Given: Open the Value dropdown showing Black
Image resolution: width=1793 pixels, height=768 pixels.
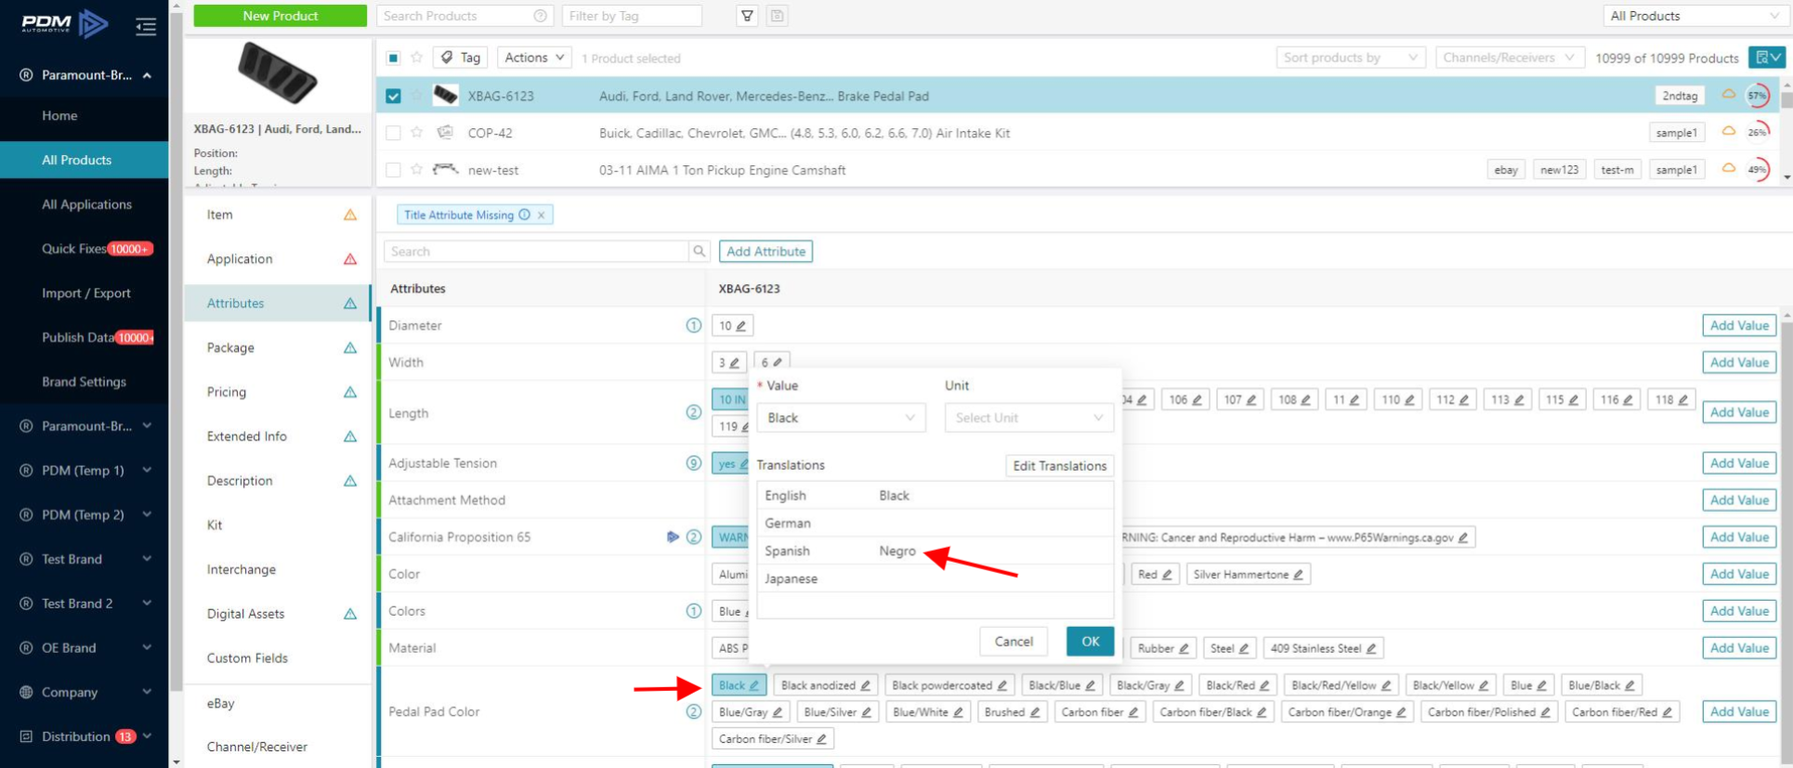Looking at the screenshot, I should pyautogui.click(x=841, y=418).
